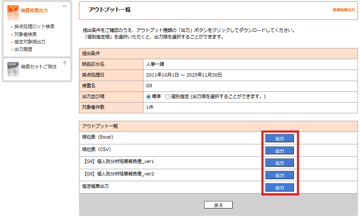The image size is (360, 218).
Task: Go to 対象者検索 in the sidebar
Action: pos(25,34)
